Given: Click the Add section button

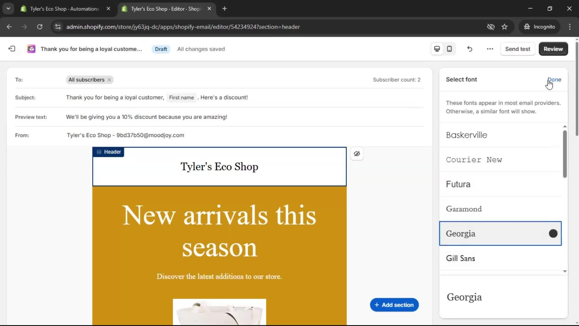Looking at the screenshot, I should click(x=394, y=305).
